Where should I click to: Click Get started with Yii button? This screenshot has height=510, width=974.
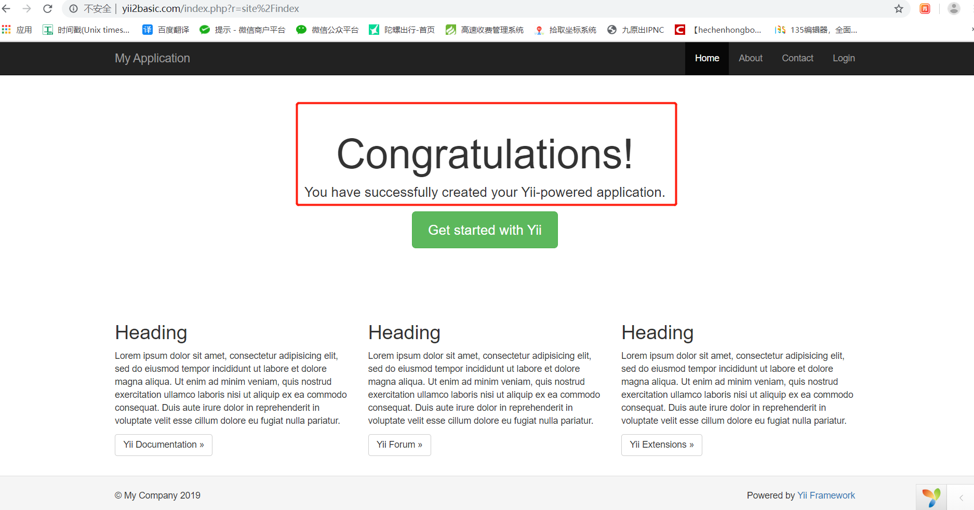485,230
